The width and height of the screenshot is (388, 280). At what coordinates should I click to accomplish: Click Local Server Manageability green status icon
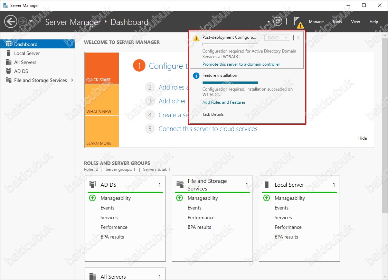[266, 198]
